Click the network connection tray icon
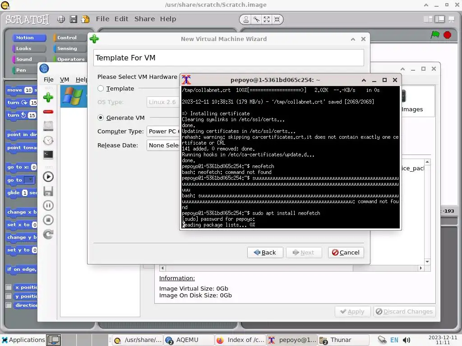Image resolution: width=462 pixels, height=346 pixels. [x=382, y=340]
